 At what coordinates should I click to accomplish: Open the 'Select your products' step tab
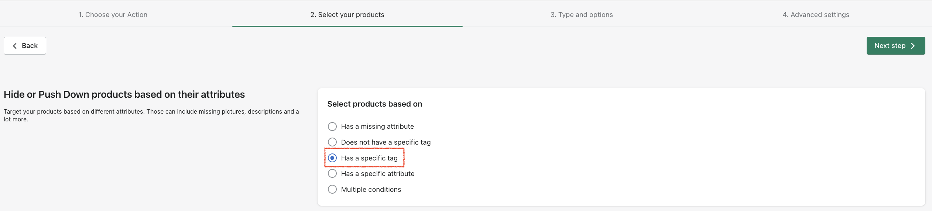click(347, 15)
